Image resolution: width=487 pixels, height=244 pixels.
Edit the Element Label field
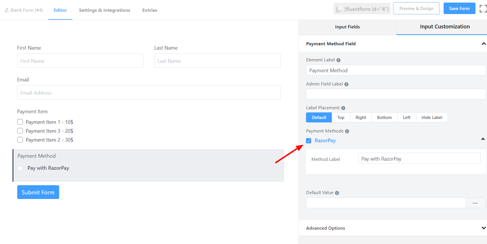pos(396,70)
